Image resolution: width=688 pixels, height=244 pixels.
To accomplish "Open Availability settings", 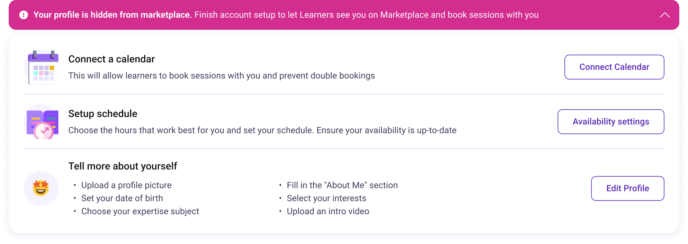I will pyautogui.click(x=610, y=121).
